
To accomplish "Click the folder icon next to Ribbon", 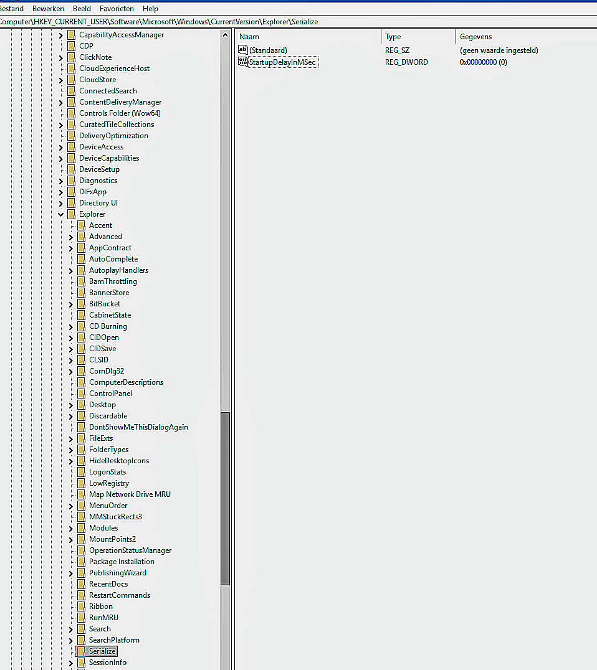I will (x=81, y=606).
